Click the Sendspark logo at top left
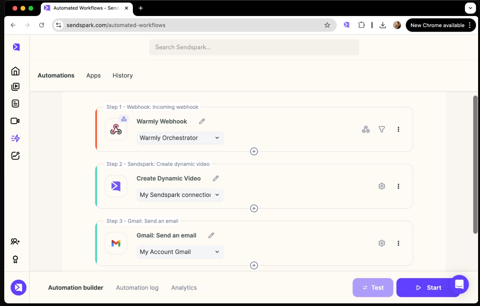The width and height of the screenshot is (480, 306). [16, 47]
